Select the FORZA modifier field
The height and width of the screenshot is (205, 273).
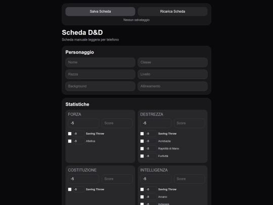[x=83, y=123]
